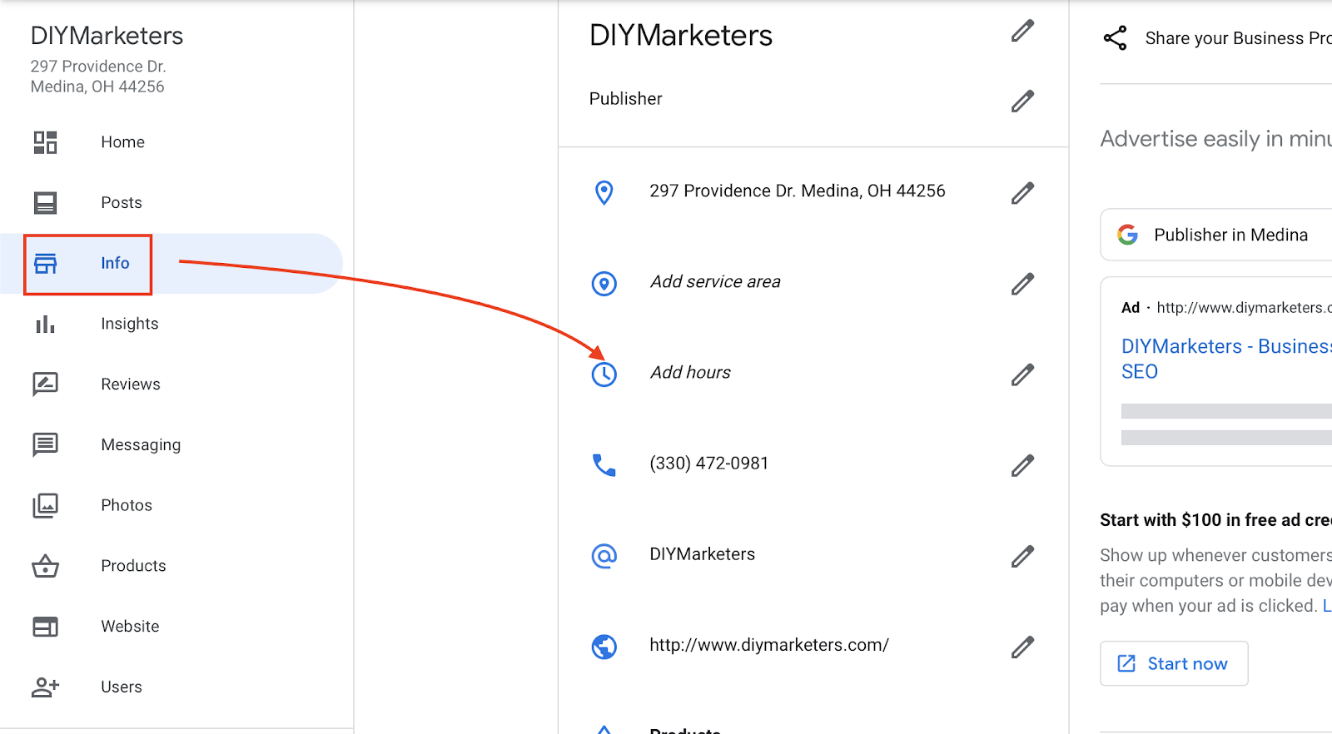Click the Add hours text
Screen dimensions: 1332x734
[690, 373]
